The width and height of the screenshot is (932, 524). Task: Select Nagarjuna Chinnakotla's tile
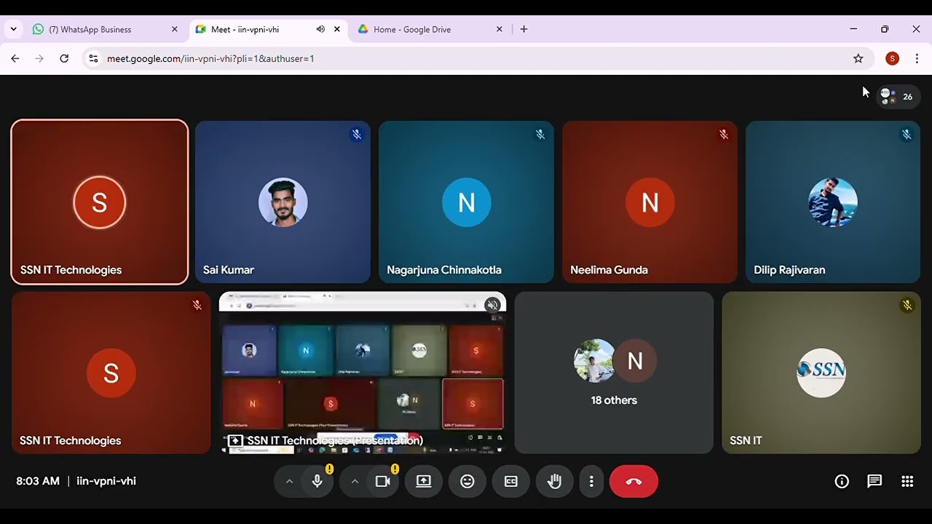(466, 202)
